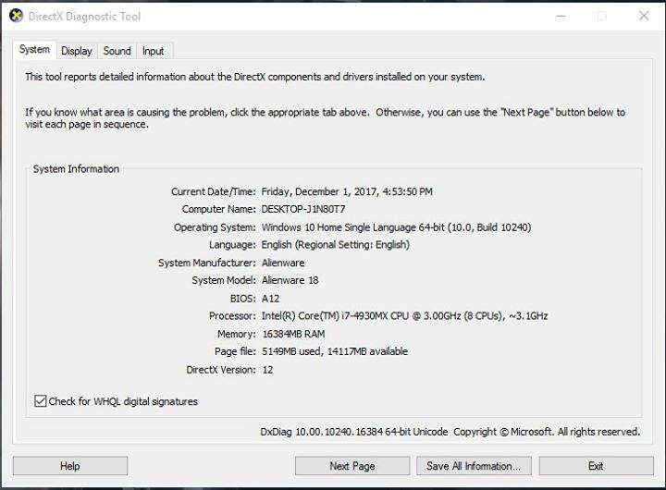Close the DirectX Diagnostic Tool window

[x=644, y=16]
